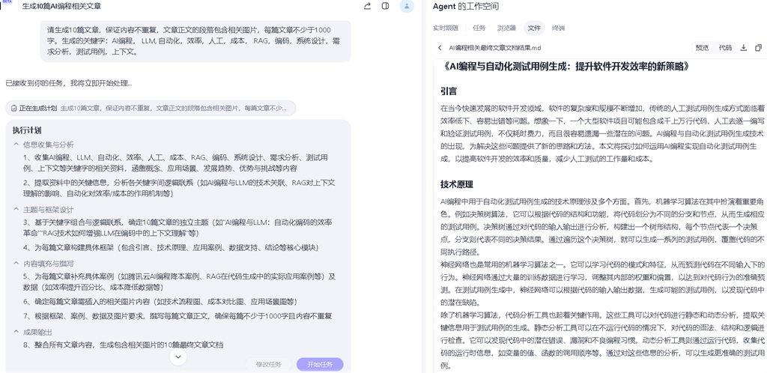Click the share arrow icon

367,6
